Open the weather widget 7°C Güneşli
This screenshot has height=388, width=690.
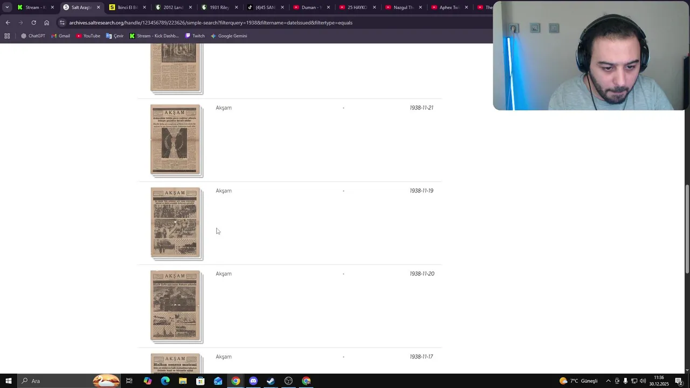[x=579, y=381]
